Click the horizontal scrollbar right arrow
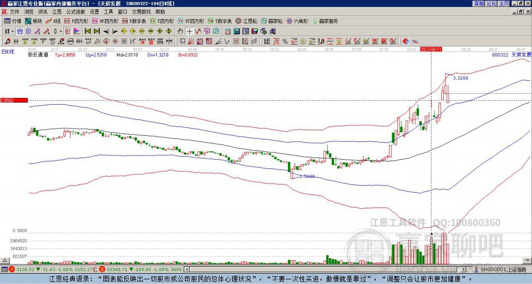 click(x=464, y=269)
